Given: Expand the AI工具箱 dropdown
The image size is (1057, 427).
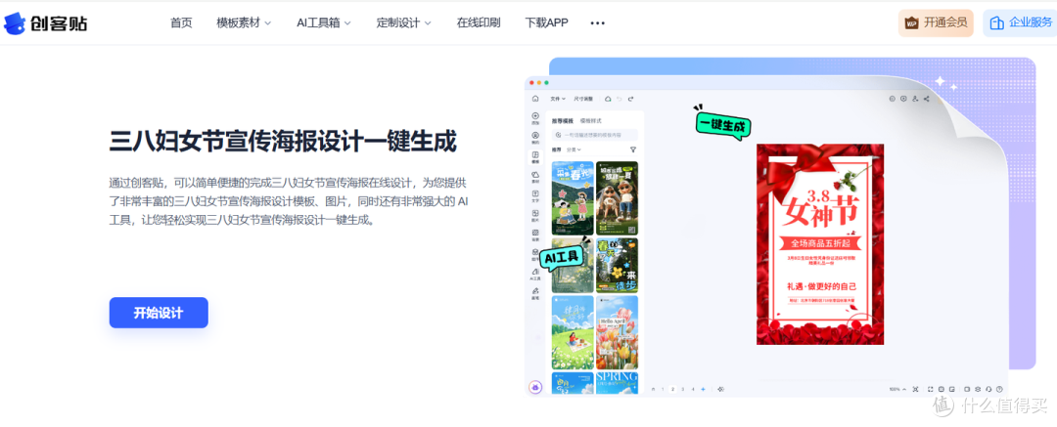Looking at the screenshot, I should click(324, 22).
